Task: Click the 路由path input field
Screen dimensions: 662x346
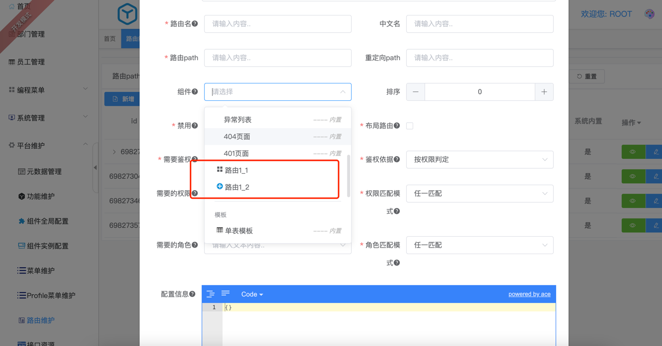Action: (278, 58)
